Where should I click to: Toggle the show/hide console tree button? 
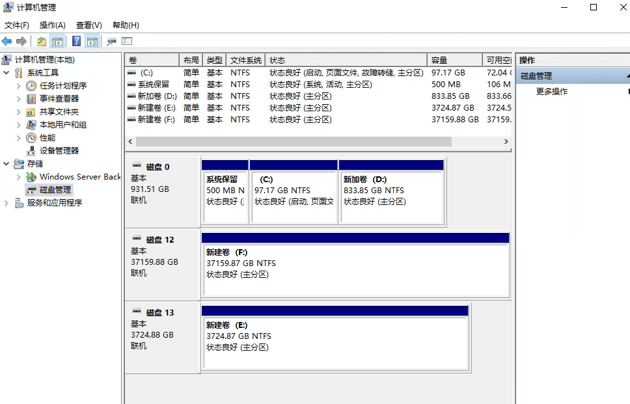[x=57, y=42]
